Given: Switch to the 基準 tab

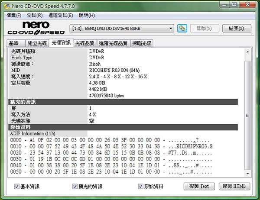Looking at the screenshot, I should tap(16, 43).
